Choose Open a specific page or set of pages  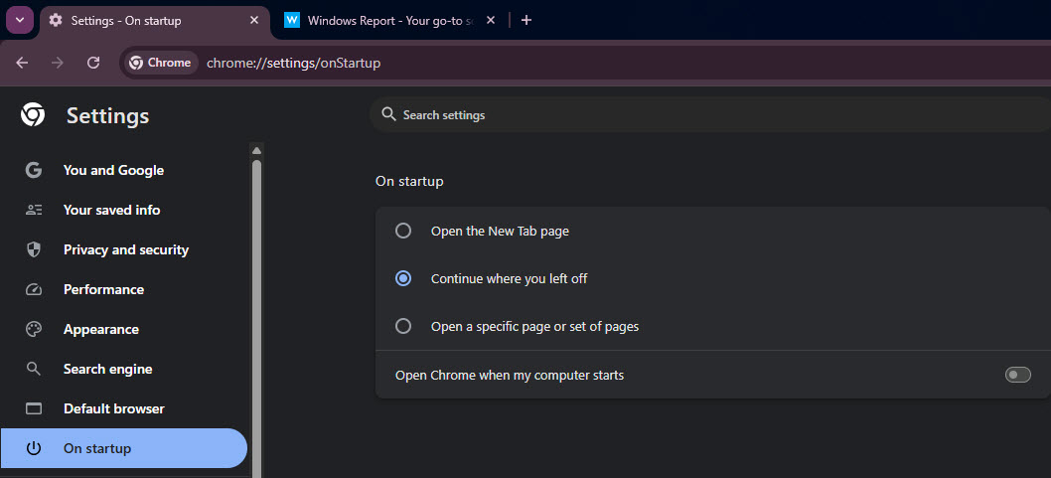pos(403,326)
